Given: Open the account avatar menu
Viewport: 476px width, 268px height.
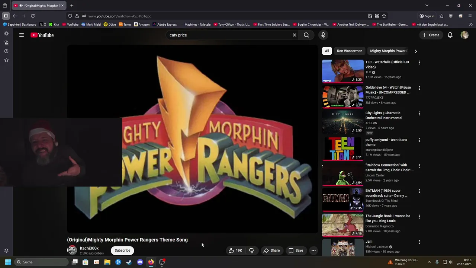Looking at the screenshot, I should [x=464, y=35].
